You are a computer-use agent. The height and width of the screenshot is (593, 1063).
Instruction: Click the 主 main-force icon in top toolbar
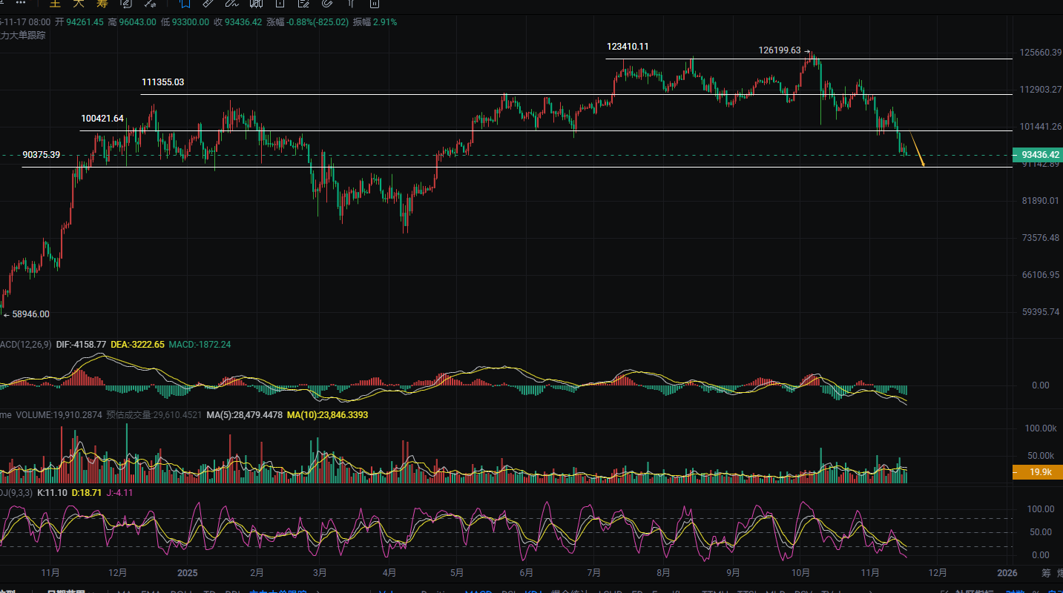[x=54, y=3]
